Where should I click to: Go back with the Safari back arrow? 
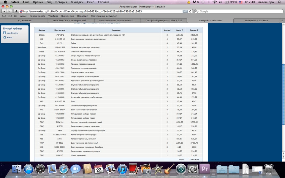tap(4, 11)
